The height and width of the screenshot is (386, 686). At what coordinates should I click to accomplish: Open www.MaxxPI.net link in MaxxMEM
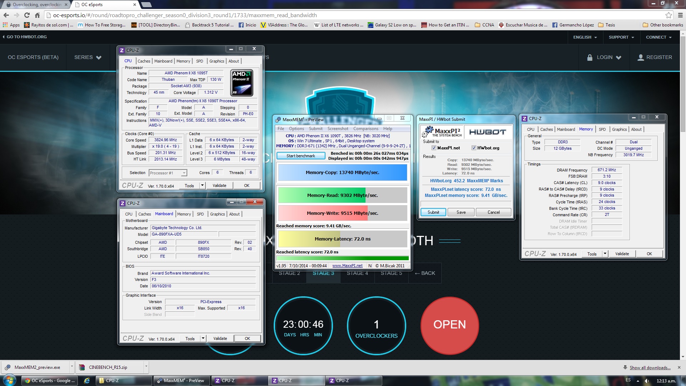[347, 266]
